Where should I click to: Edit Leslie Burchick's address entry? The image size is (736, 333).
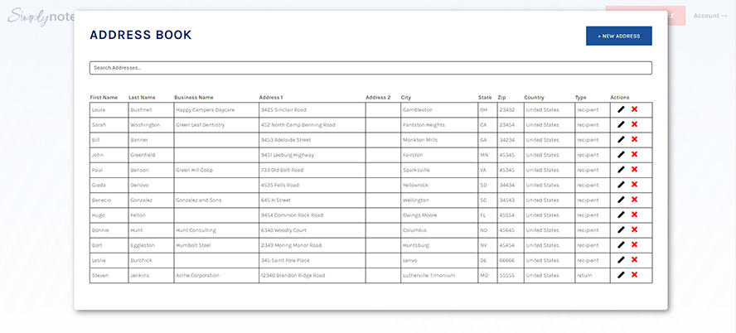(621, 259)
